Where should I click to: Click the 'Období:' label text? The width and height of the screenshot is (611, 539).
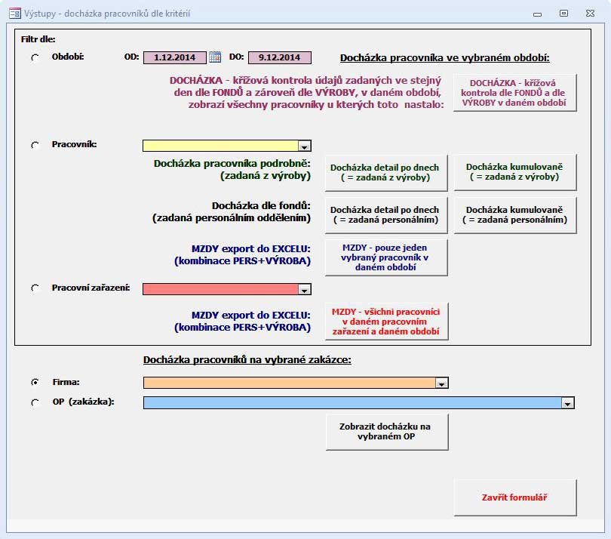coord(68,57)
